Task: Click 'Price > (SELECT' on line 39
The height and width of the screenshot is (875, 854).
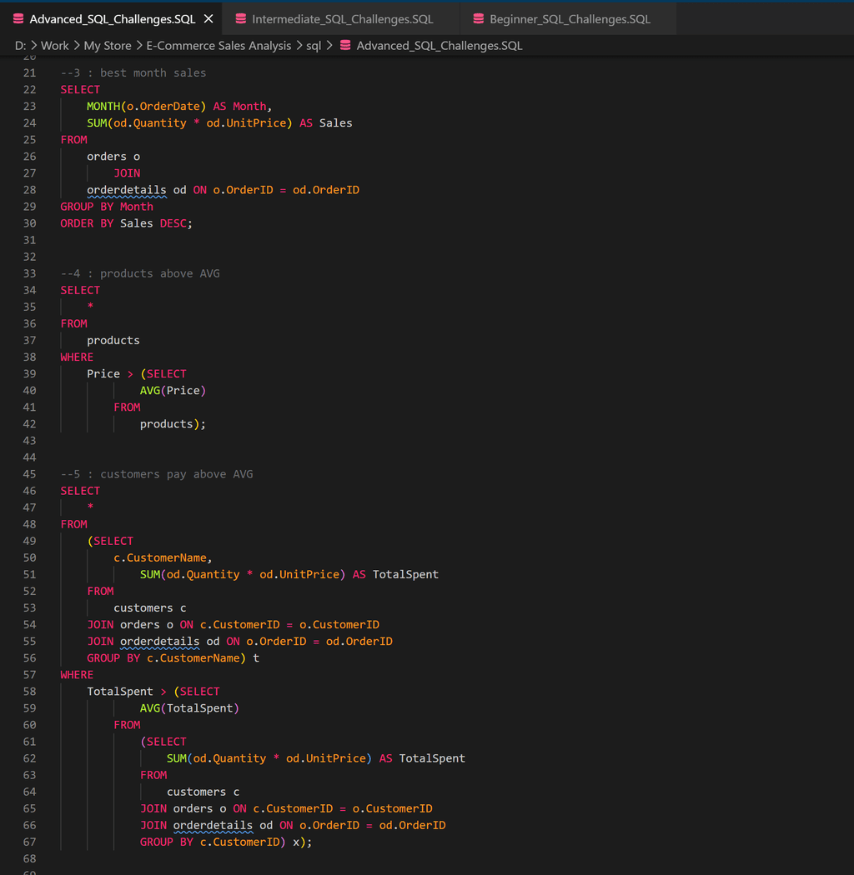Action: 136,374
